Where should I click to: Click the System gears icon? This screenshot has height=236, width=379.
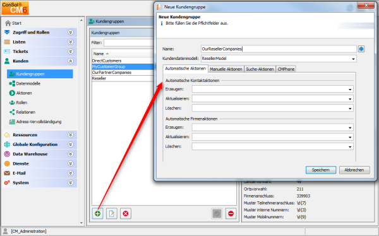(x=7, y=183)
